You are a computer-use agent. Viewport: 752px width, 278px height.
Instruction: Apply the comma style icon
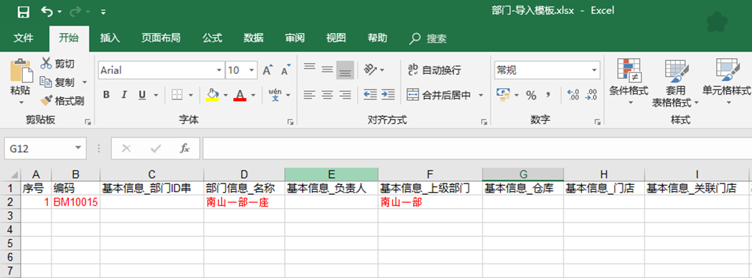548,95
